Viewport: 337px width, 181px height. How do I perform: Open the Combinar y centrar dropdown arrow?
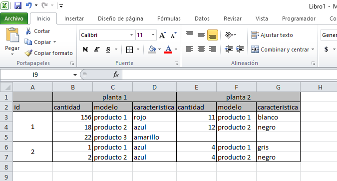(313, 49)
